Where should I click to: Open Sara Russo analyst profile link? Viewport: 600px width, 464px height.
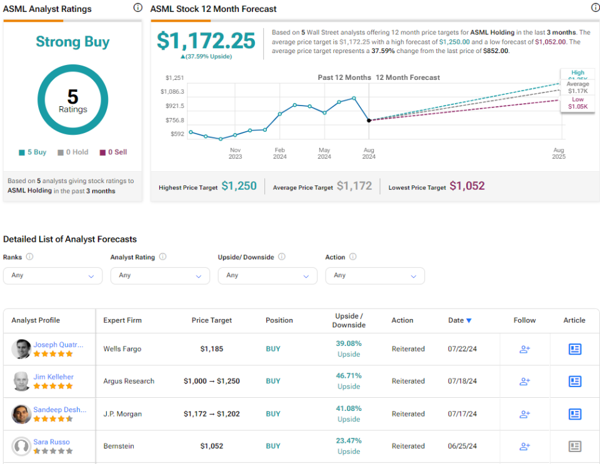51,442
